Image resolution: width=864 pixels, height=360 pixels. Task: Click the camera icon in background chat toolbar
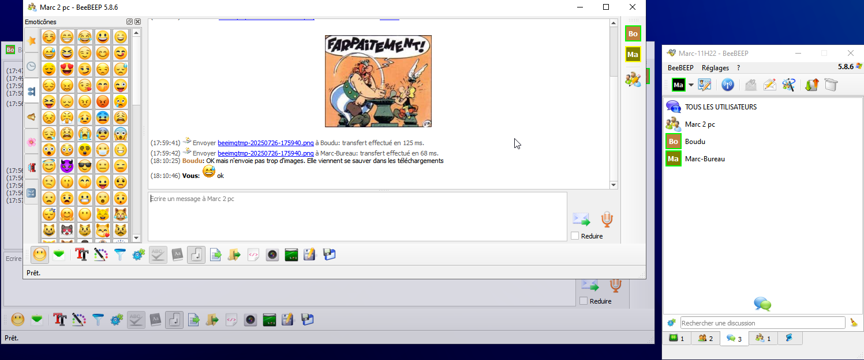[250, 319]
